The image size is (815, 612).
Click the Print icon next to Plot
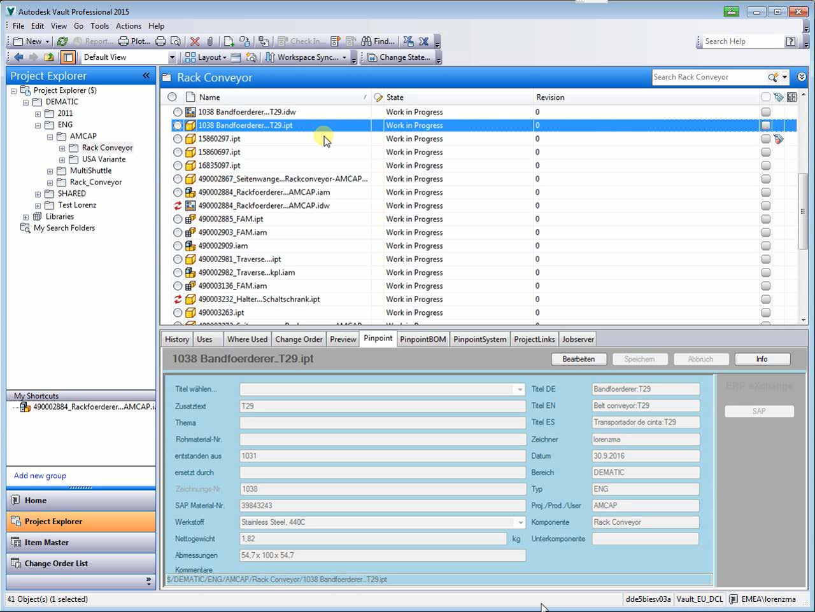pyautogui.click(x=160, y=41)
